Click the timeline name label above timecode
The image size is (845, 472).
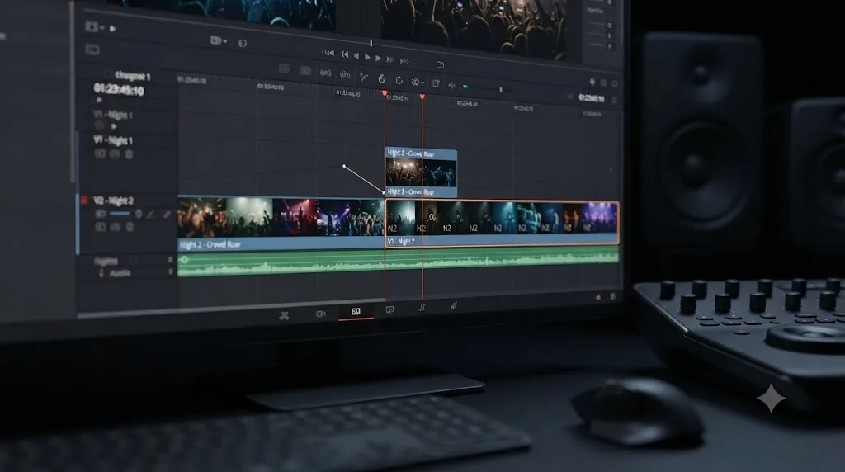pyautogui.click(x=132, y=76)
